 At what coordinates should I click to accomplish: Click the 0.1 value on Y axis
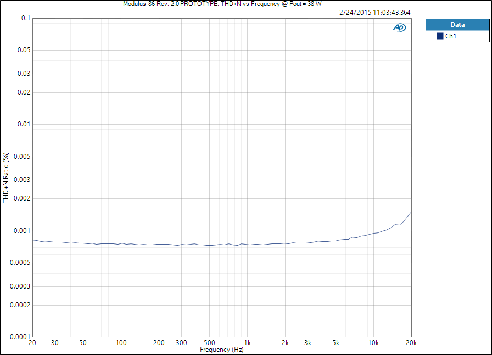[x=26, y=18]
